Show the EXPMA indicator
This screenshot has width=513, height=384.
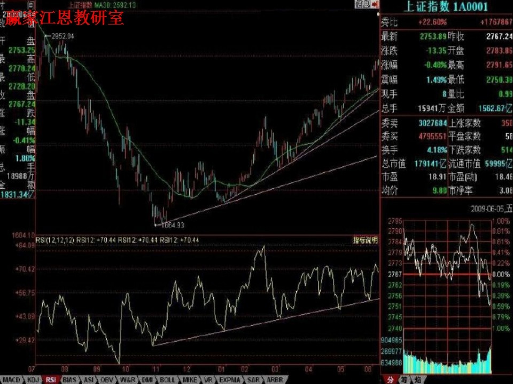(228, 380)
